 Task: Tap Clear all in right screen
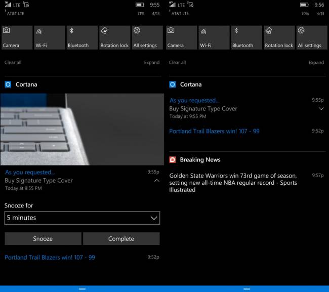click(x=178, y=63)
